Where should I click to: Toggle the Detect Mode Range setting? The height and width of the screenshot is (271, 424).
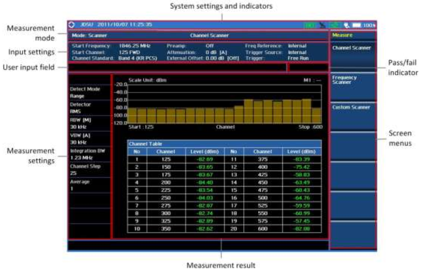point(89,93)
